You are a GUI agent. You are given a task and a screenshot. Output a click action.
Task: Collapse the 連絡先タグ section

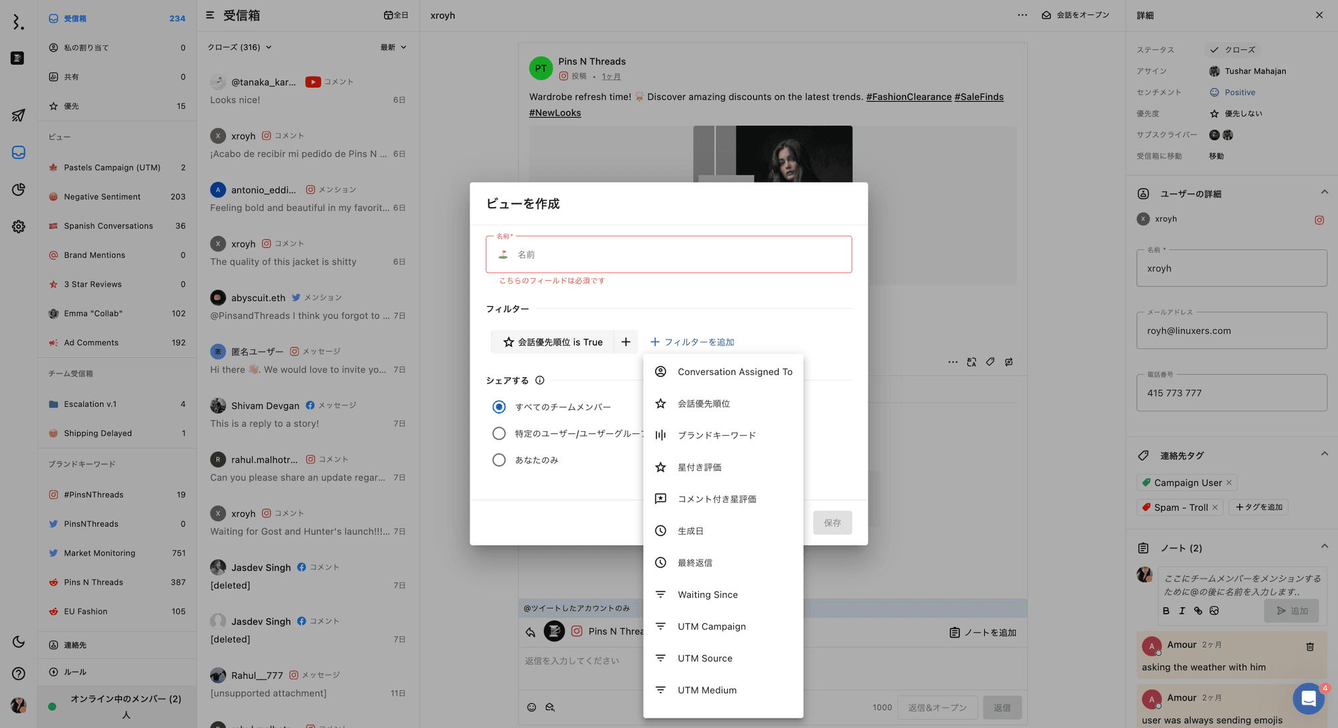tap(1324, 454)
